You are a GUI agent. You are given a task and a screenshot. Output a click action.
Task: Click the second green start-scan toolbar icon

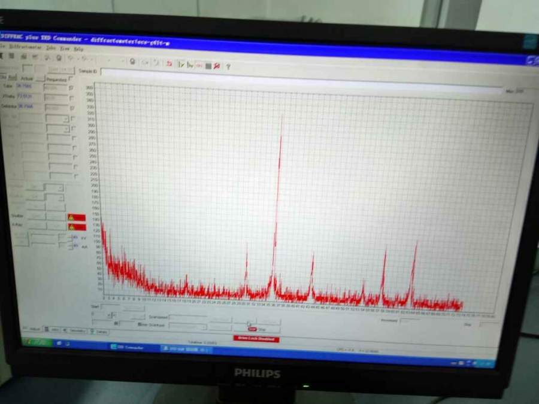coord(190,65)
